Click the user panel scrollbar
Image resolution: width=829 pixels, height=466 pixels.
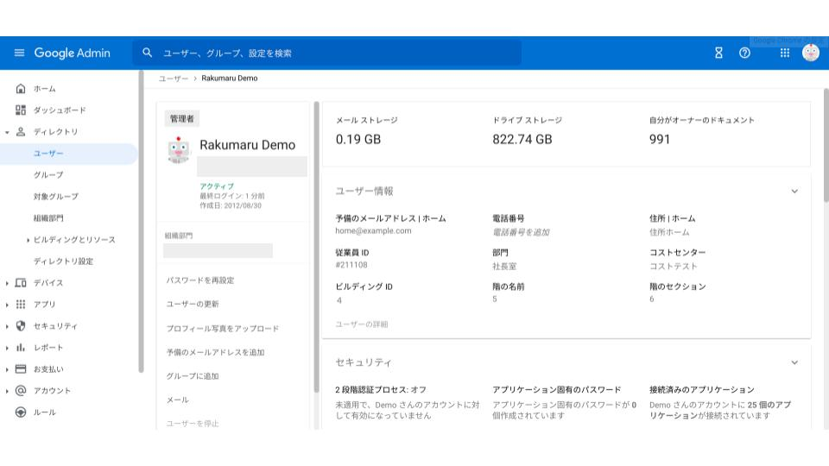pos(316,247)
